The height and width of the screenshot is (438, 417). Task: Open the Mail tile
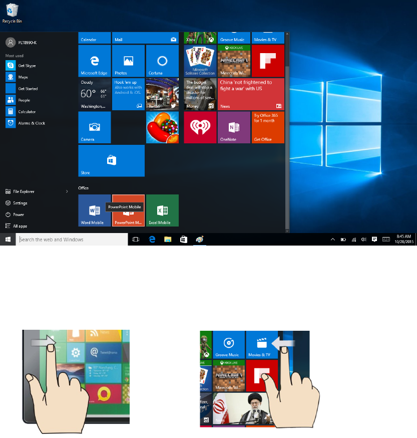[145, 38]
